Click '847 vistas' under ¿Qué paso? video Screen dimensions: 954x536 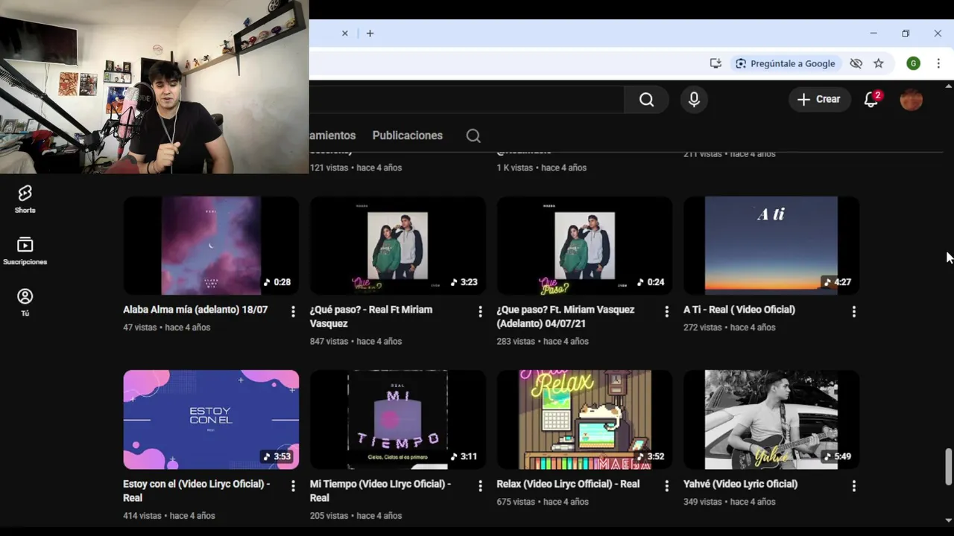(x=329, y=342)
